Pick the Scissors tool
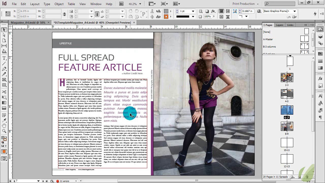This screenshot has width=325, height=183. pyautogui.click(x=4, y=92)
